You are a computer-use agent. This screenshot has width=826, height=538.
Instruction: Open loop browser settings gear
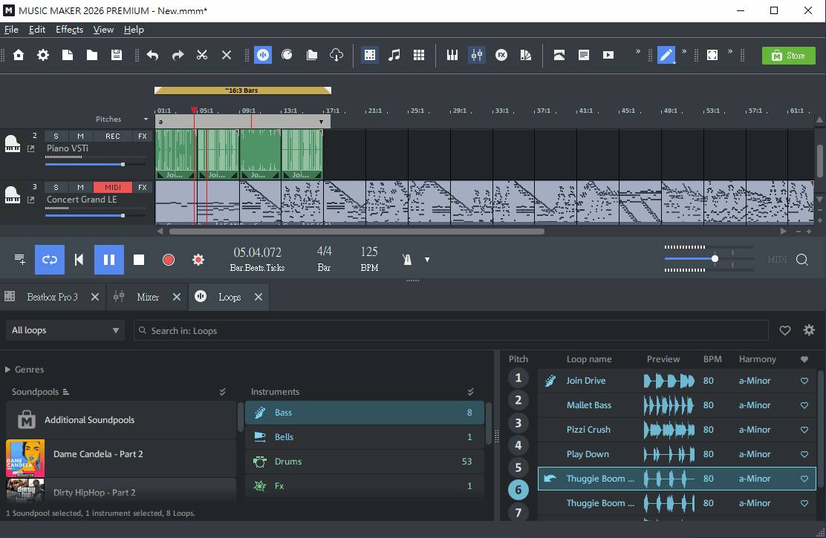[809, 330]
